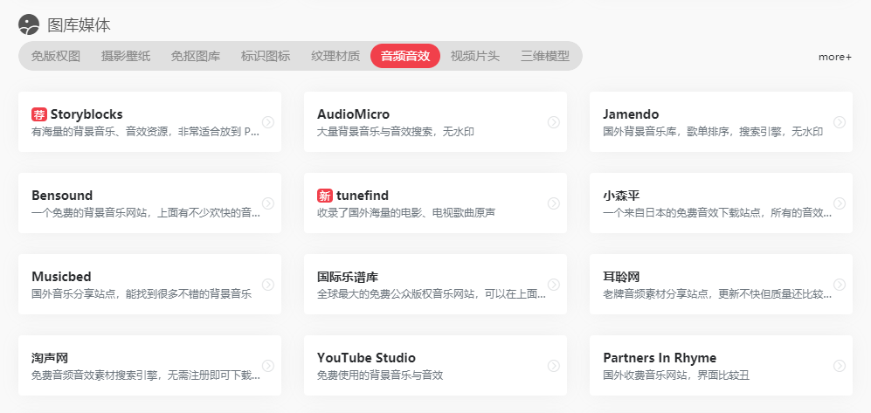Click the arrow icon on Musicbed card
The height and width of the screenshot is (413, 871).
tap(268, 285)
